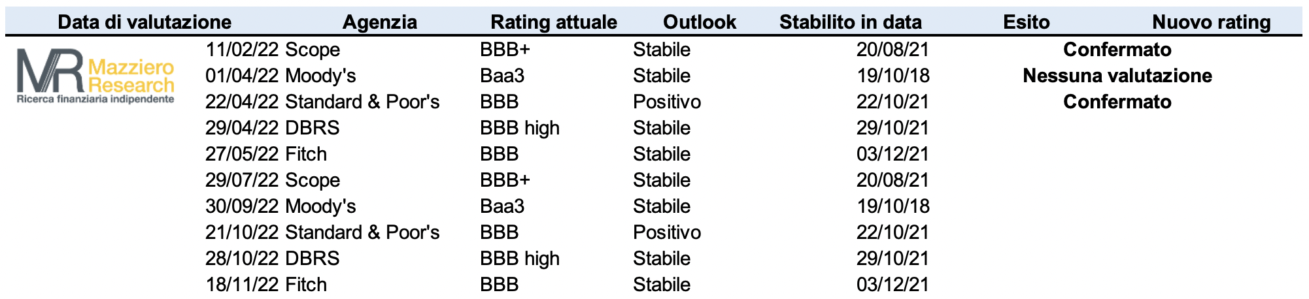Click the 22/04/22 Standard & Poor's entry
This screenshot has height=299, width=1309.
[322, 102]
